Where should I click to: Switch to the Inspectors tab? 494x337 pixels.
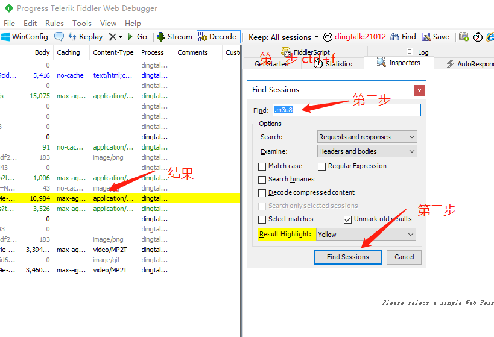[x=399, y=63]
